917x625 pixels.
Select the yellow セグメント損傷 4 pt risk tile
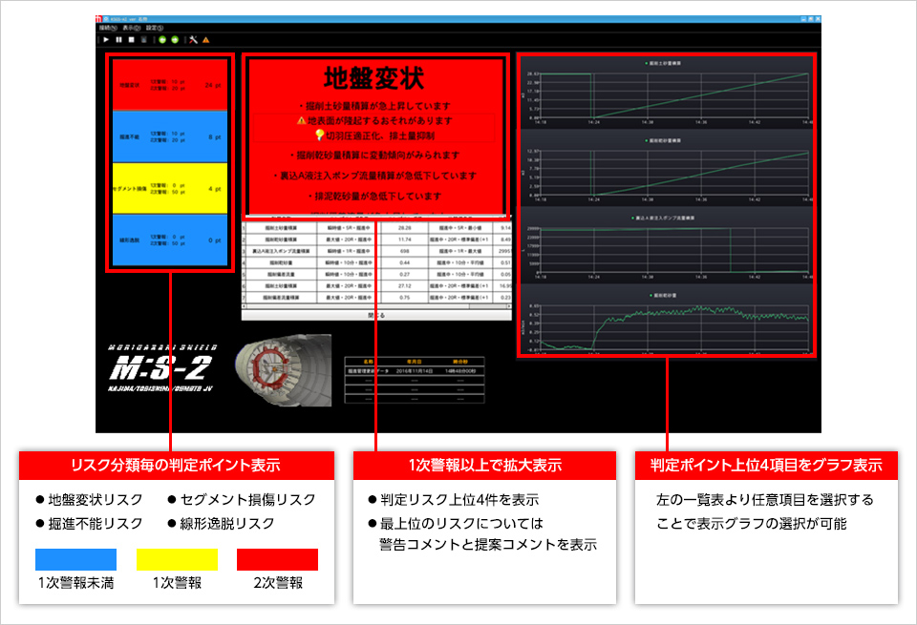point(170,189)
